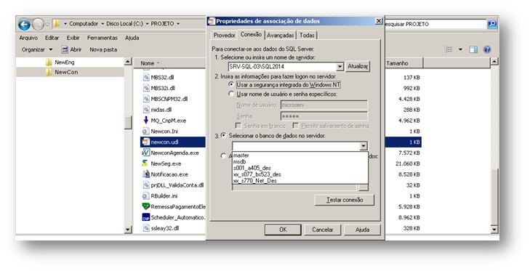The height and width of the screenshot is (271, 530).
Task: Click the Tamanho column header
Action: tap(404, 63)
